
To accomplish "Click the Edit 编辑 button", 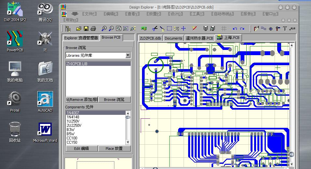I will tap(81, 149).
